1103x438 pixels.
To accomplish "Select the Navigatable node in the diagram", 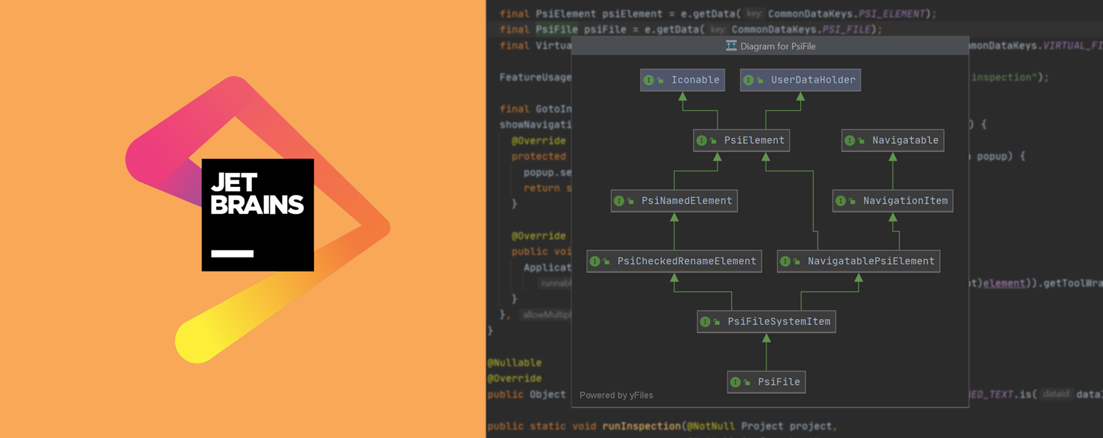I will [893, 140].
